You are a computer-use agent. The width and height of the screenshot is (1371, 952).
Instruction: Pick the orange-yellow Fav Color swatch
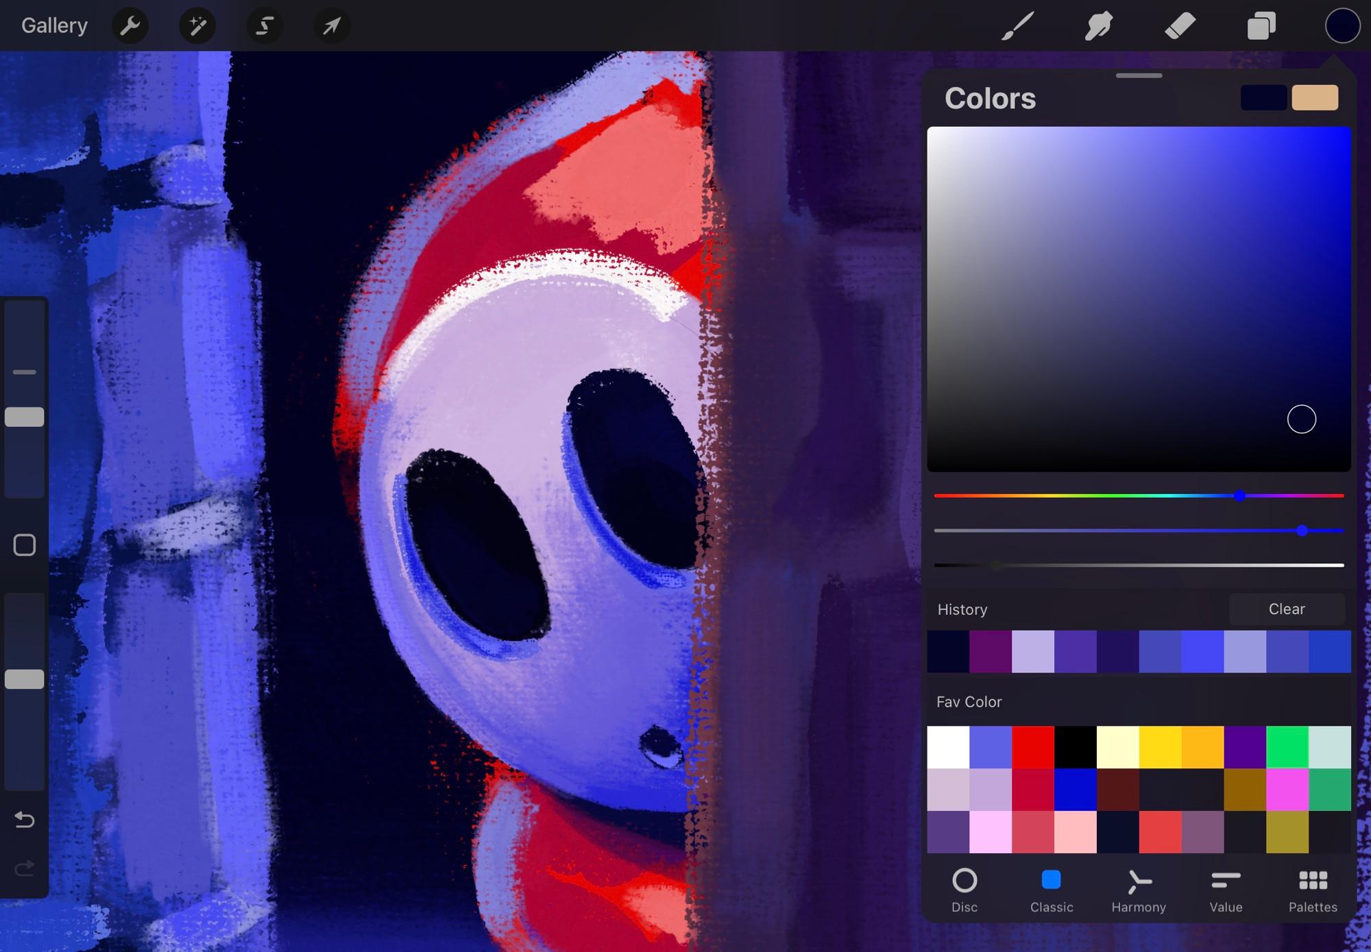click(x=1202, y=747)
